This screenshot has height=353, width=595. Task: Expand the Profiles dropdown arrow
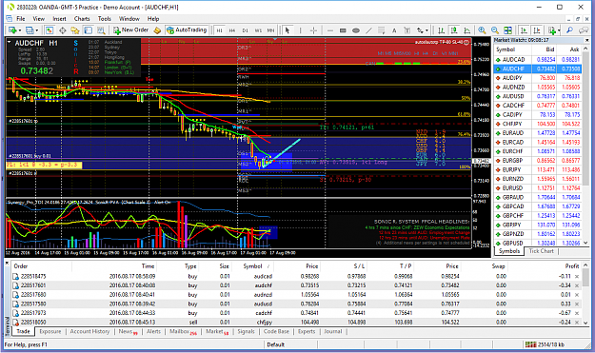[x=36, y=30]
